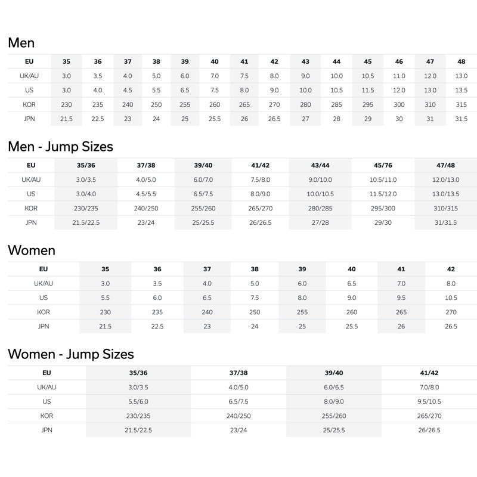The image size is (477, 477).
Task: Click the Women table heading
Action: coord(32,250)
